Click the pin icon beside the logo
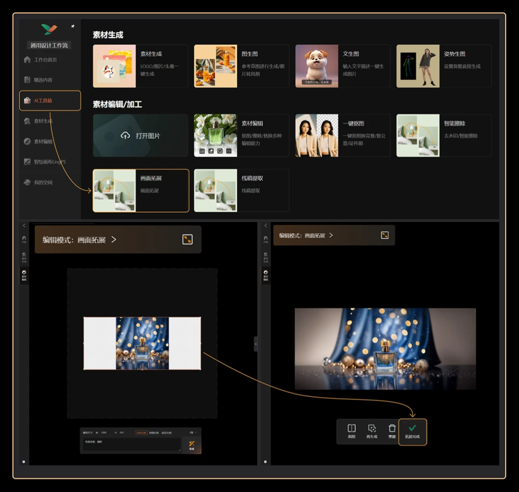The image size is (519, 492). (x=73, y=26)
